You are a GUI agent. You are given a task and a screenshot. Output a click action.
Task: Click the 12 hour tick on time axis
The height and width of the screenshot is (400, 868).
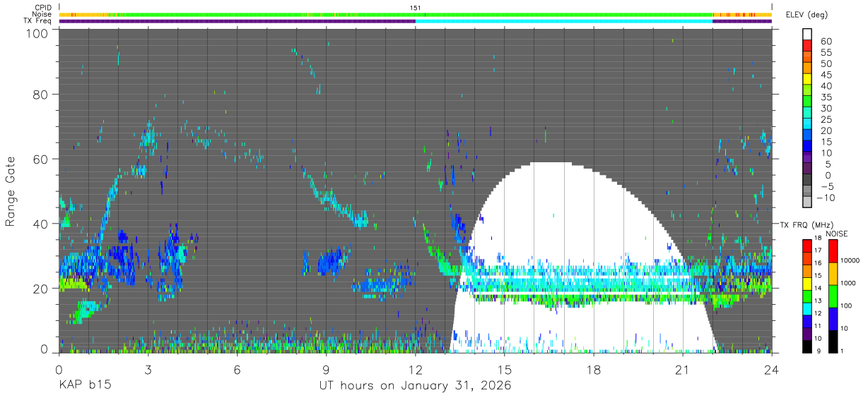coord(416,370)
